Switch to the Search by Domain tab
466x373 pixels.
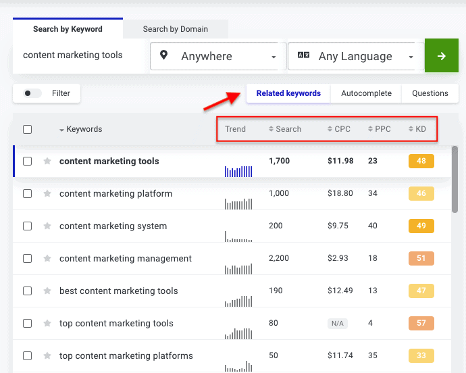176,29
